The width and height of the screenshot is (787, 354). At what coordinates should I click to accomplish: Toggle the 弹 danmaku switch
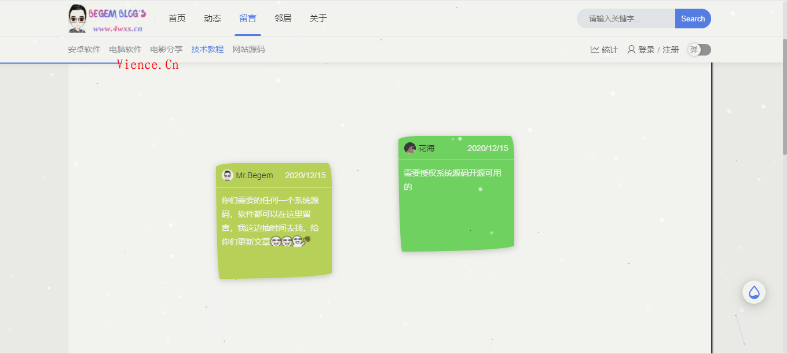(x=699, y=50)
